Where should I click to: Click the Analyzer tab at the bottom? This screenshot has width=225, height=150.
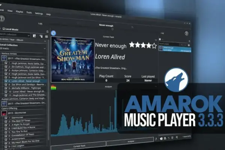click(x=130, y=142)
